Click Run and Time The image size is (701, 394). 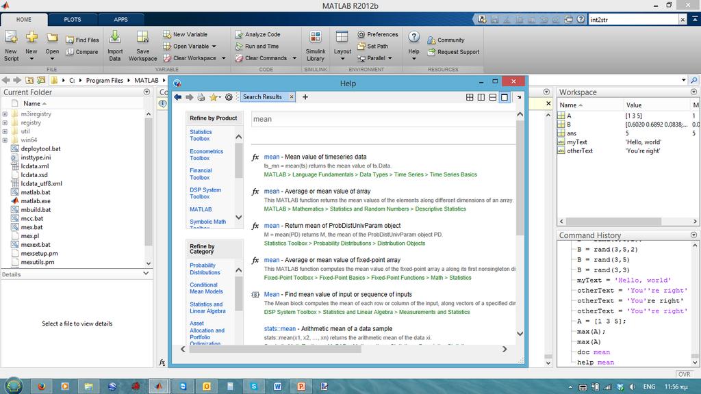coord(257,46)
